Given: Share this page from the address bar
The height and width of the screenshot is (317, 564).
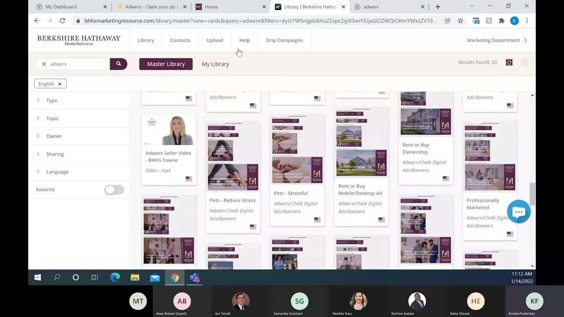Looking at the screenshot, I should point(447,21).
